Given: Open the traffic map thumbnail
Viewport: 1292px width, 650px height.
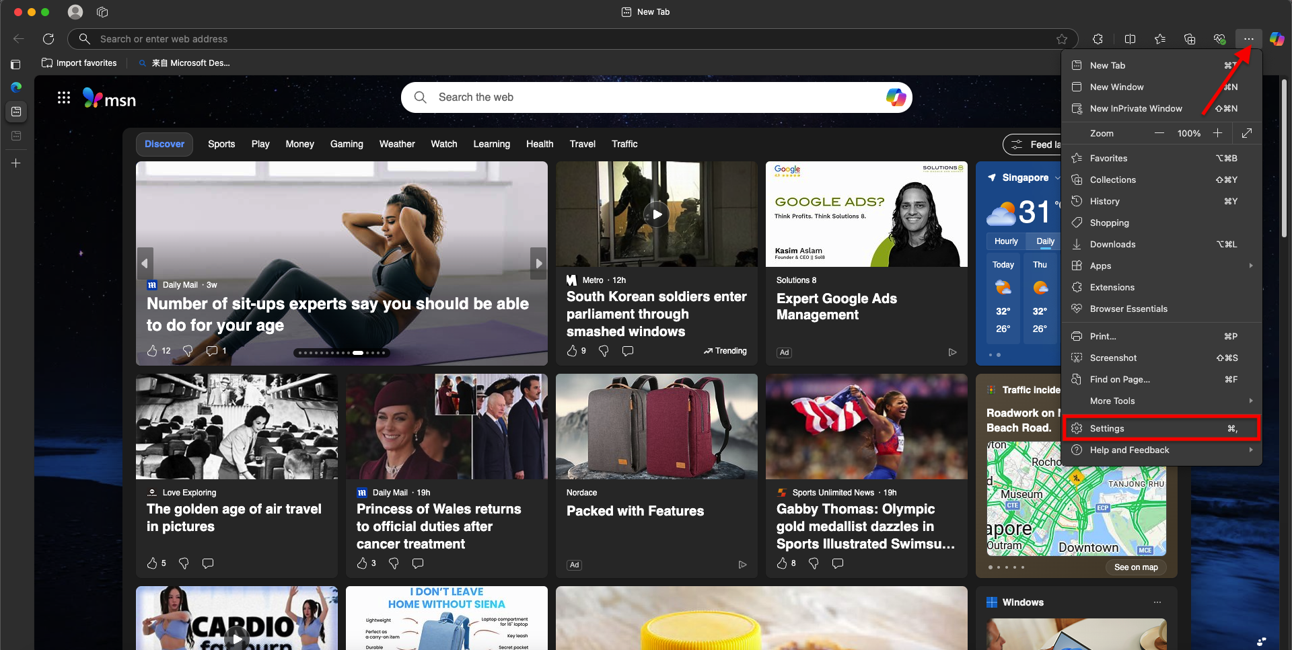Looking at the screenshot, I should tap(1077, 498).
